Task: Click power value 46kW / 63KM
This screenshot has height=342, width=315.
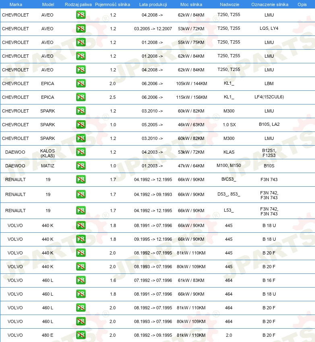Action: tap(191, 125)
